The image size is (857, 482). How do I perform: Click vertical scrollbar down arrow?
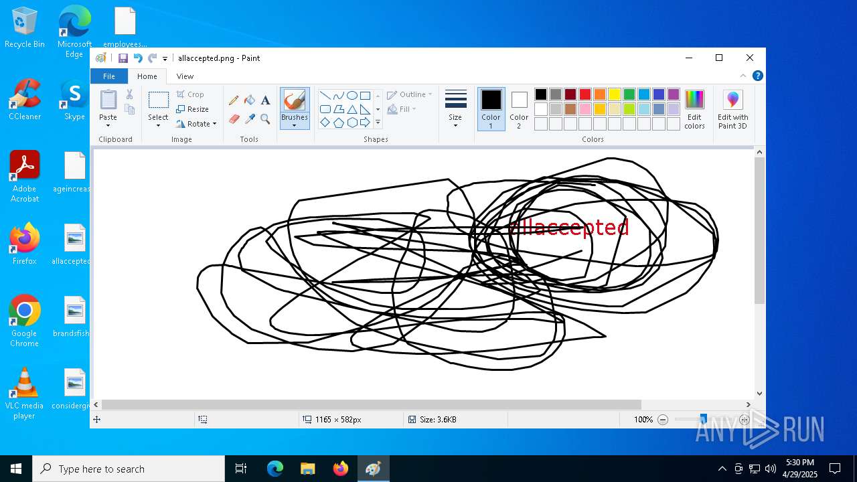(759, 394)
